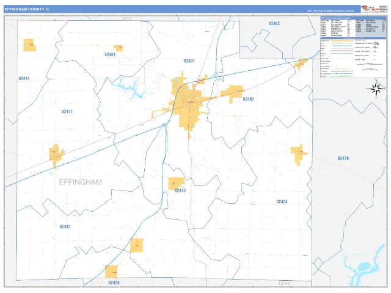Click the yellow populated-place legend swatch

[x=342, y=41]
